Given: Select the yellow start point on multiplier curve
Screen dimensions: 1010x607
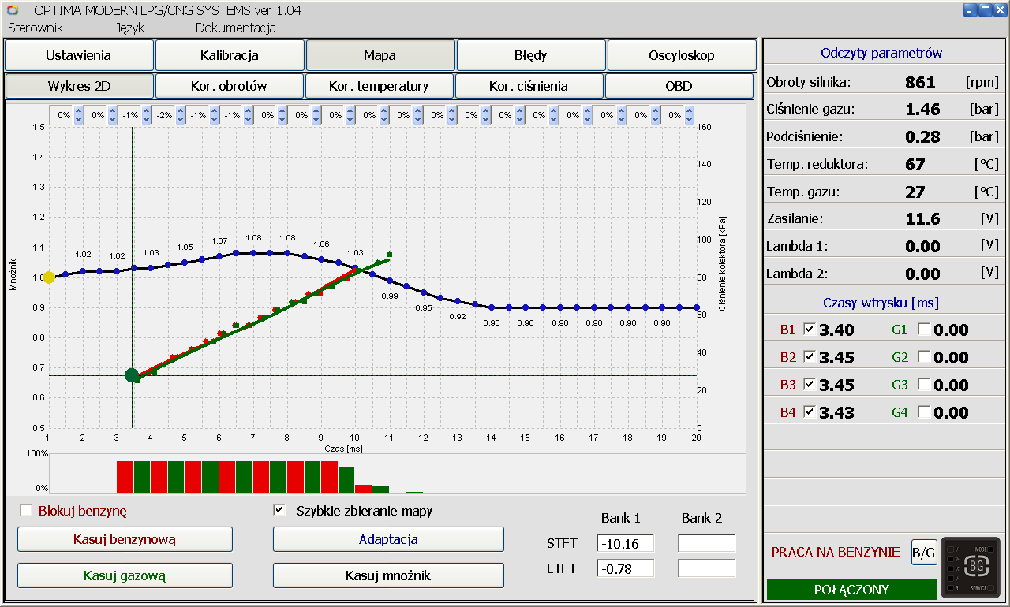Looking at the screenshot, I should coord(49,277).
